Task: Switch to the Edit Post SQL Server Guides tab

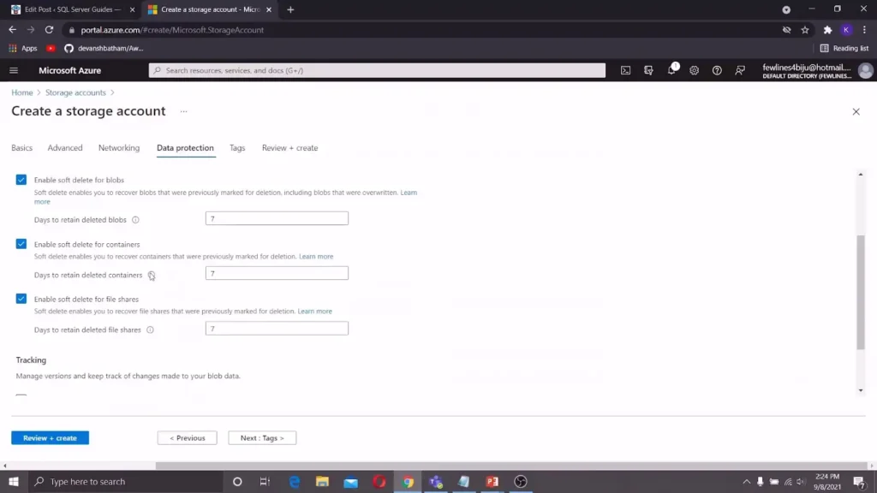Action: pos(72,9)
